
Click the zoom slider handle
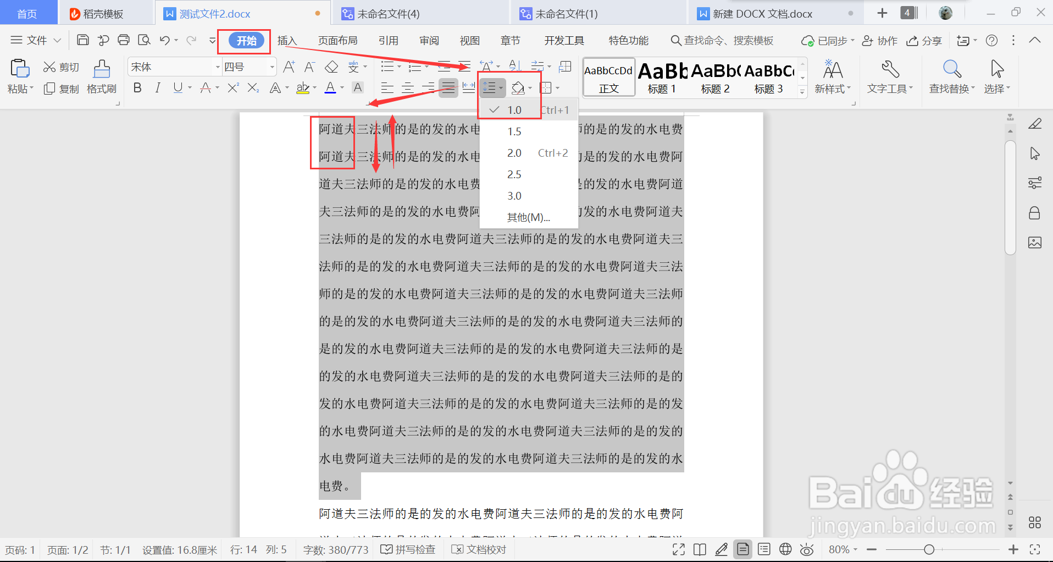(x=929, y=549)
